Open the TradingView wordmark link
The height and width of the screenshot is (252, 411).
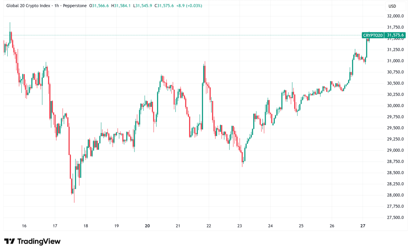point(39,241)
